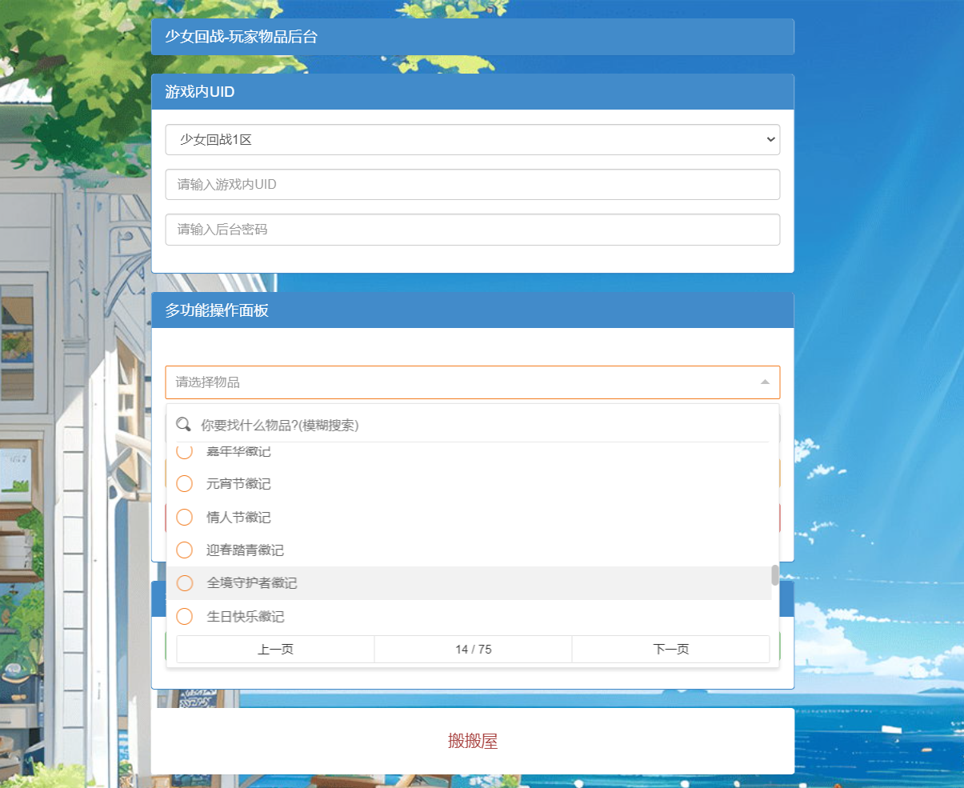Image resolution: width=964 pixels, height=788 pixels.
Task: Go to previous page with 上一页
Action: tap(275, 650)
